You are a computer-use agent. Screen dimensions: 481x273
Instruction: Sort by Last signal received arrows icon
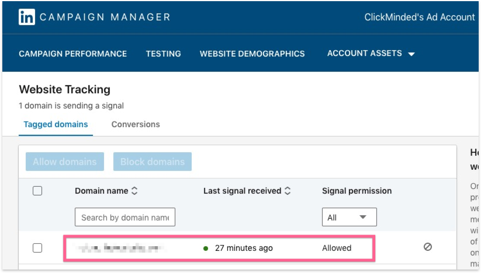click(288, 191)
